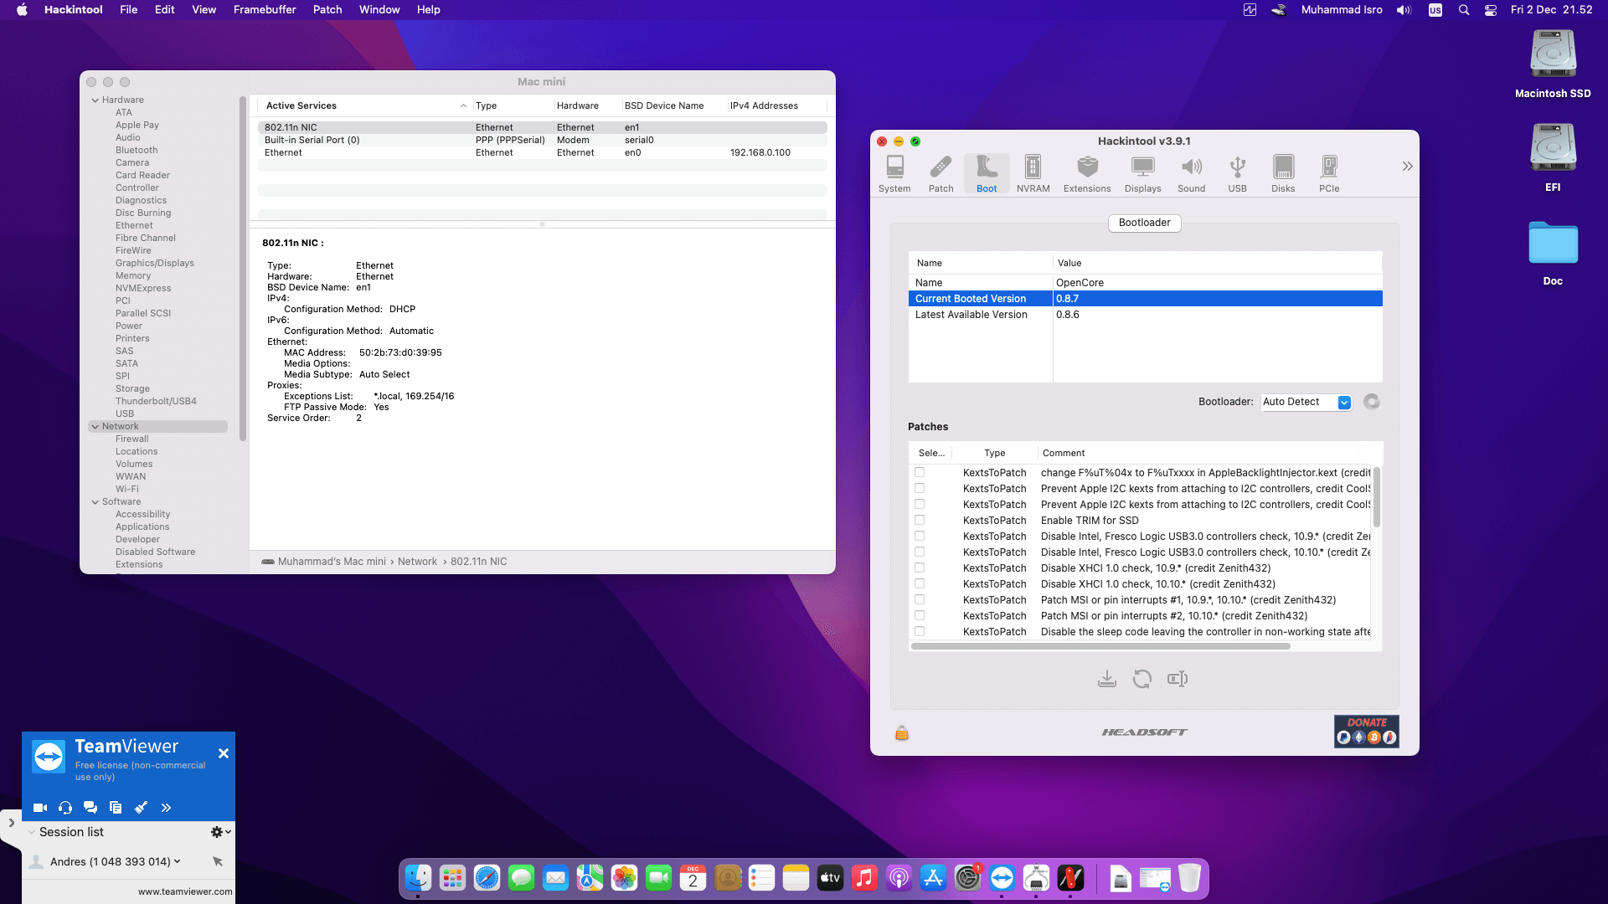
Task: Open the NVRAM toolbar section
Action: click(1033, 174)
